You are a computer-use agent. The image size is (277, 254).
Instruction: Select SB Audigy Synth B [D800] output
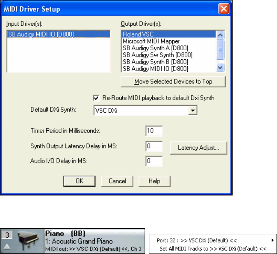point(169,62)
